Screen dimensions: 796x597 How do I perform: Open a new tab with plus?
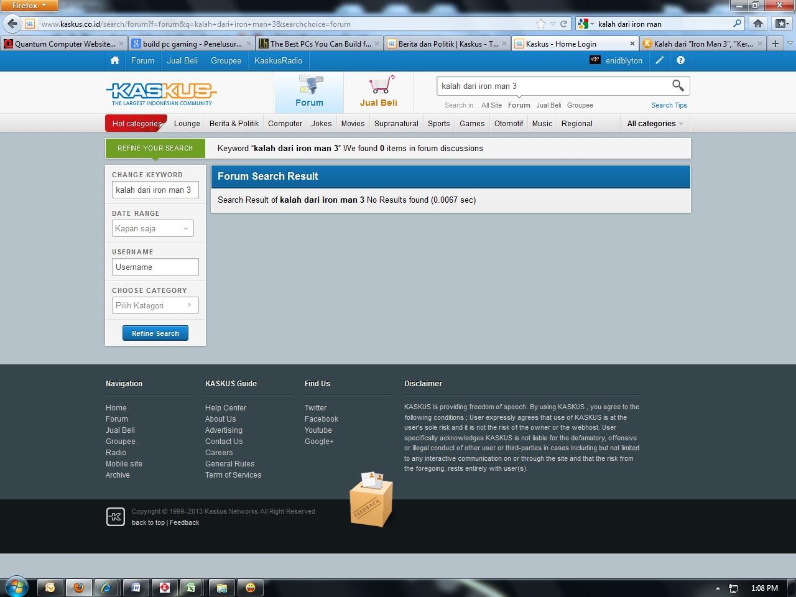tap(775, 44)
